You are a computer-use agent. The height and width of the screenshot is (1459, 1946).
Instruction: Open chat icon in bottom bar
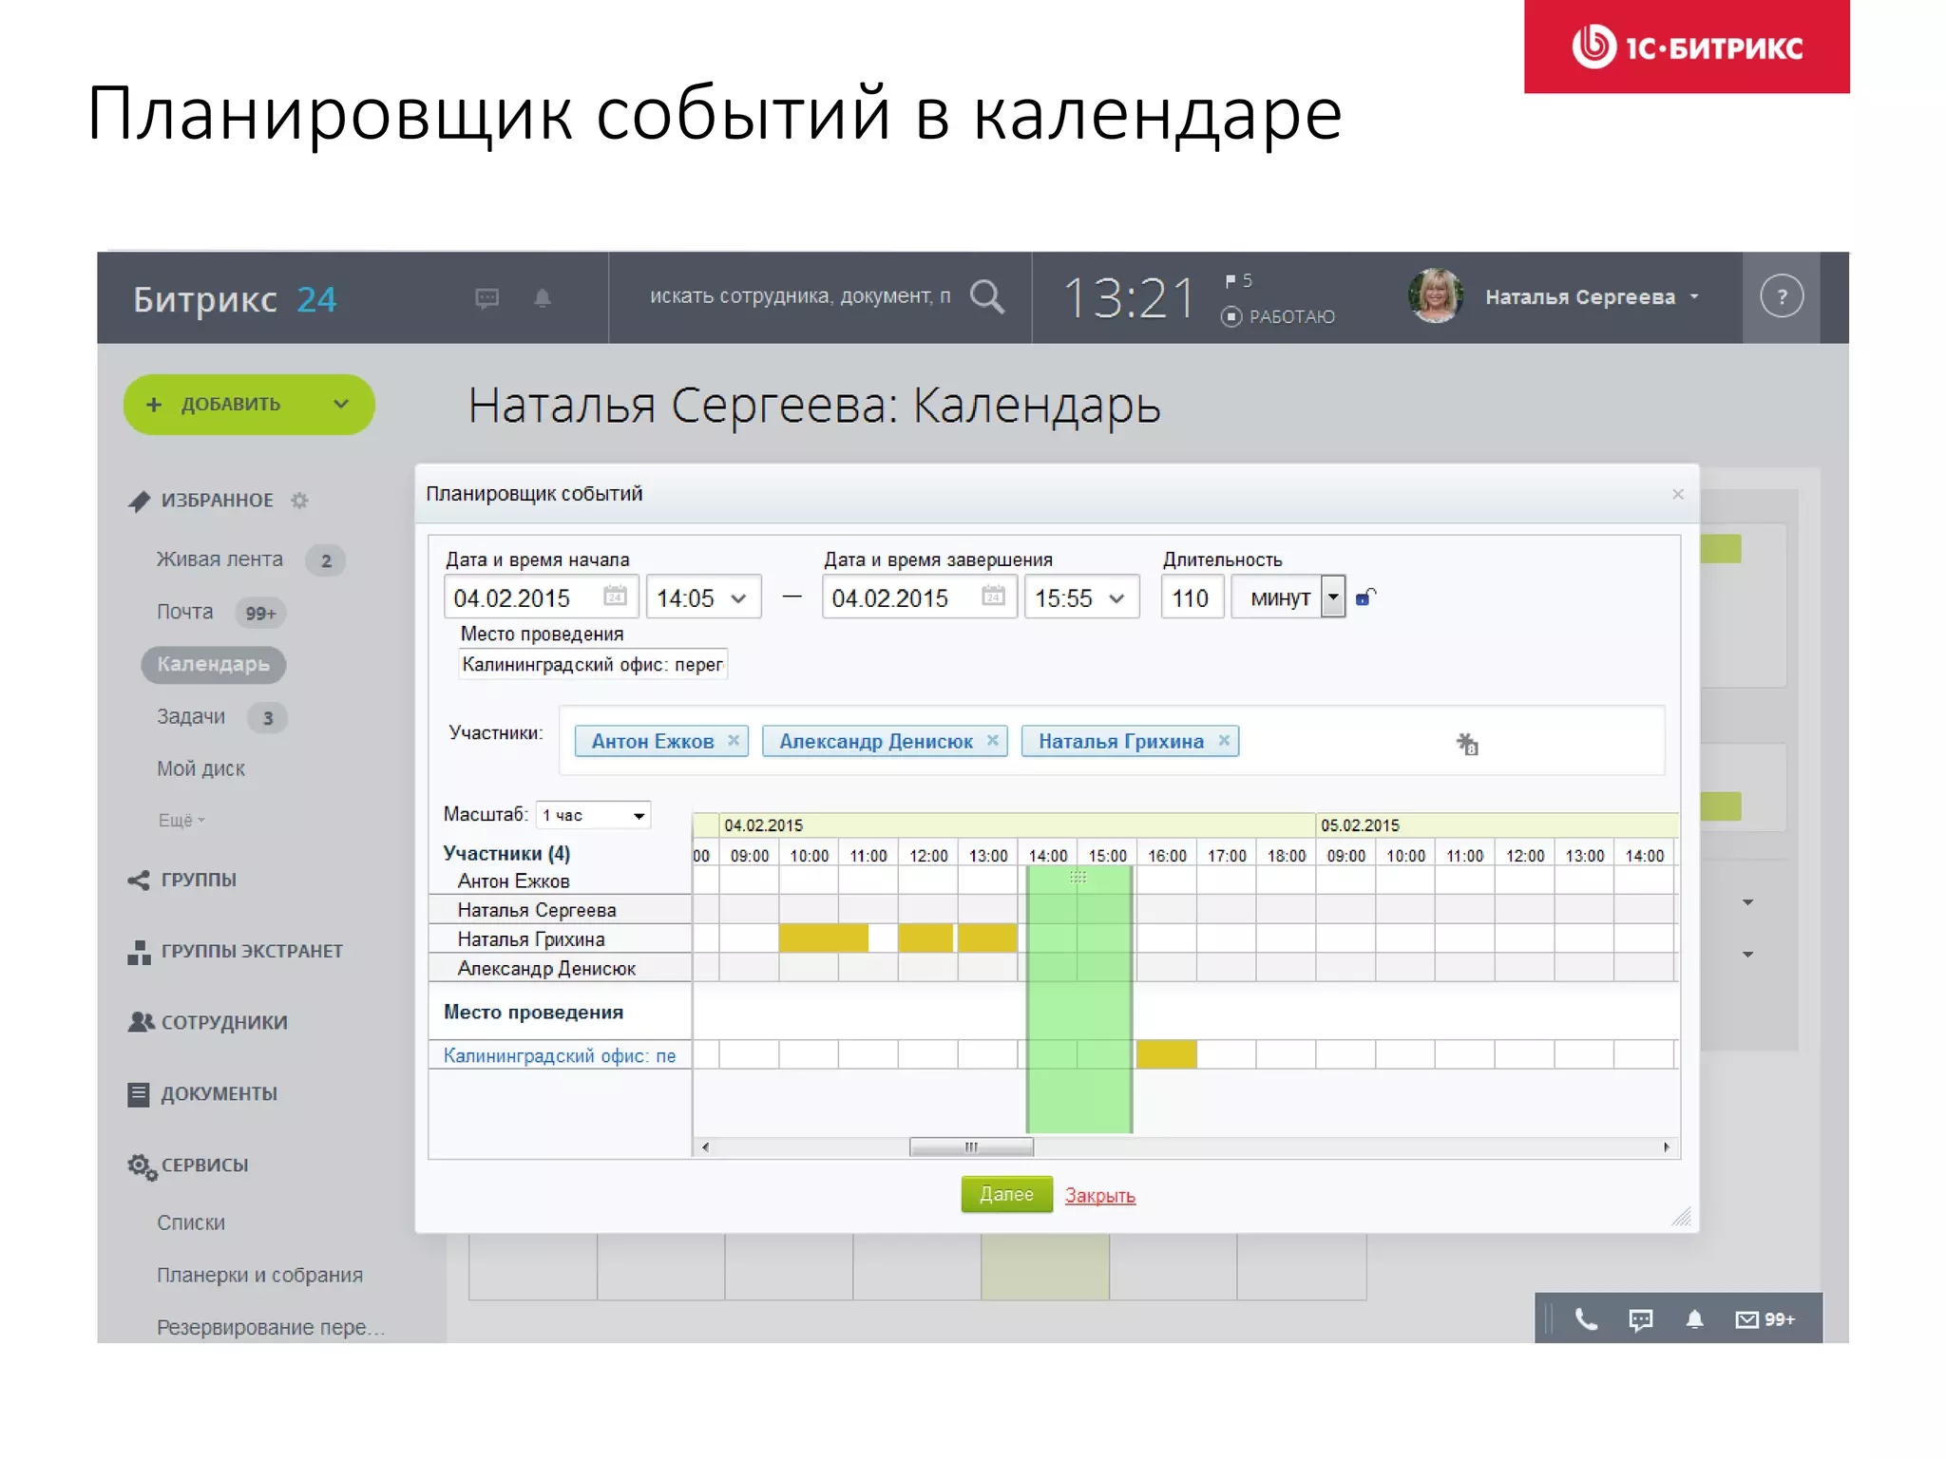[x=1641, y=1319]
